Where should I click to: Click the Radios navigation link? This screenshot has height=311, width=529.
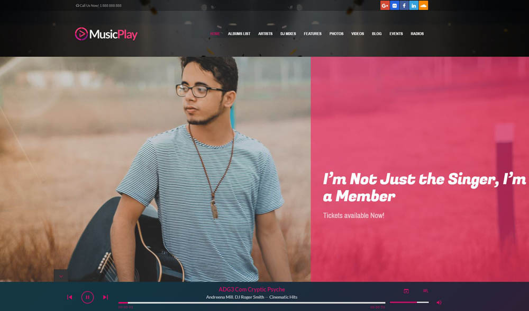coord(417,34)
